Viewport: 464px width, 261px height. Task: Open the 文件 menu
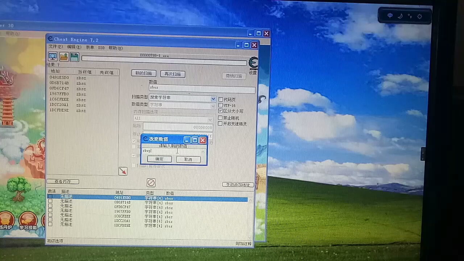(55, 47)
